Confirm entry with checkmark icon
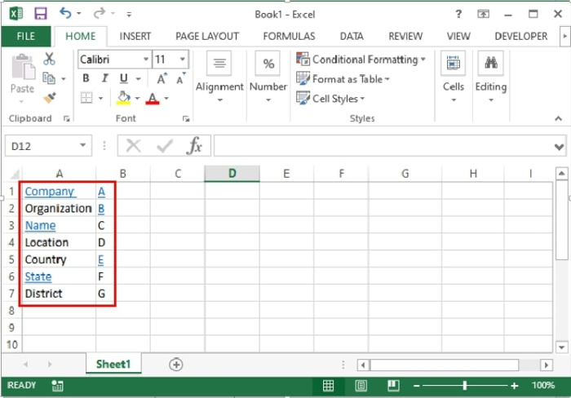Image resolution: width=571 pixels, height=398 pixels. click(x=165, y=146)
